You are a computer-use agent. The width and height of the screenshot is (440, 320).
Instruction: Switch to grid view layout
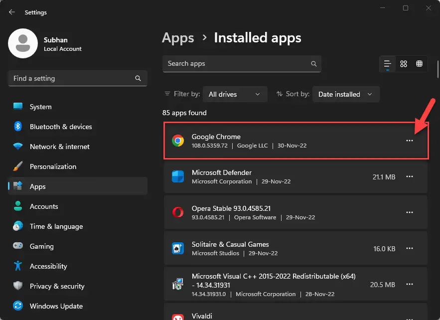pos(404,64)
